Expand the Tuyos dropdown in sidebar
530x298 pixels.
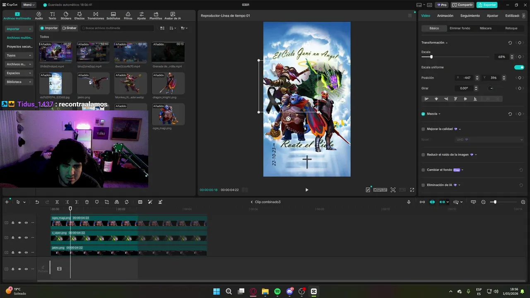19,55
